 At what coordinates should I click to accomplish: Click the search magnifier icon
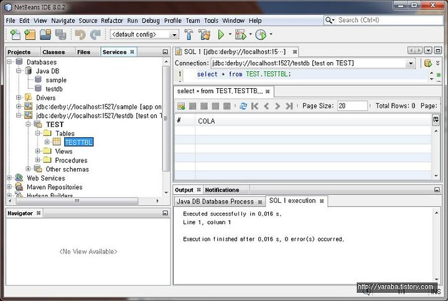(x=330, y=20)
